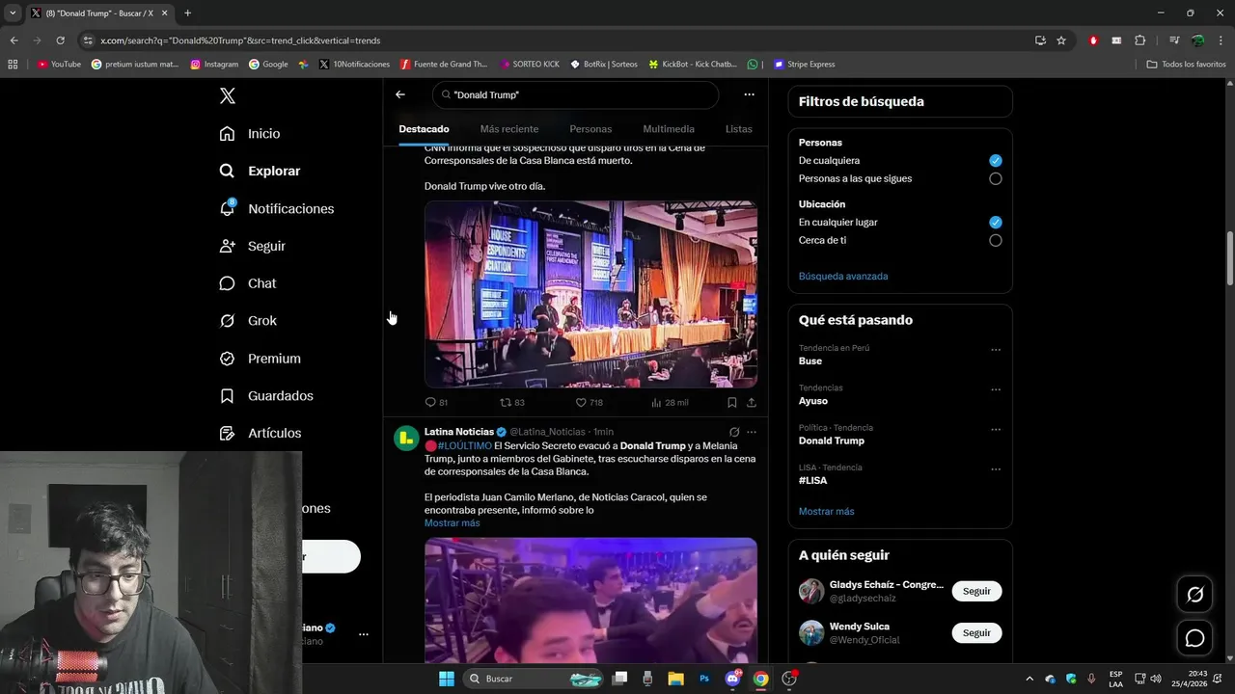
Task: Reload the page in Chrome
Action: coord(60,40)
